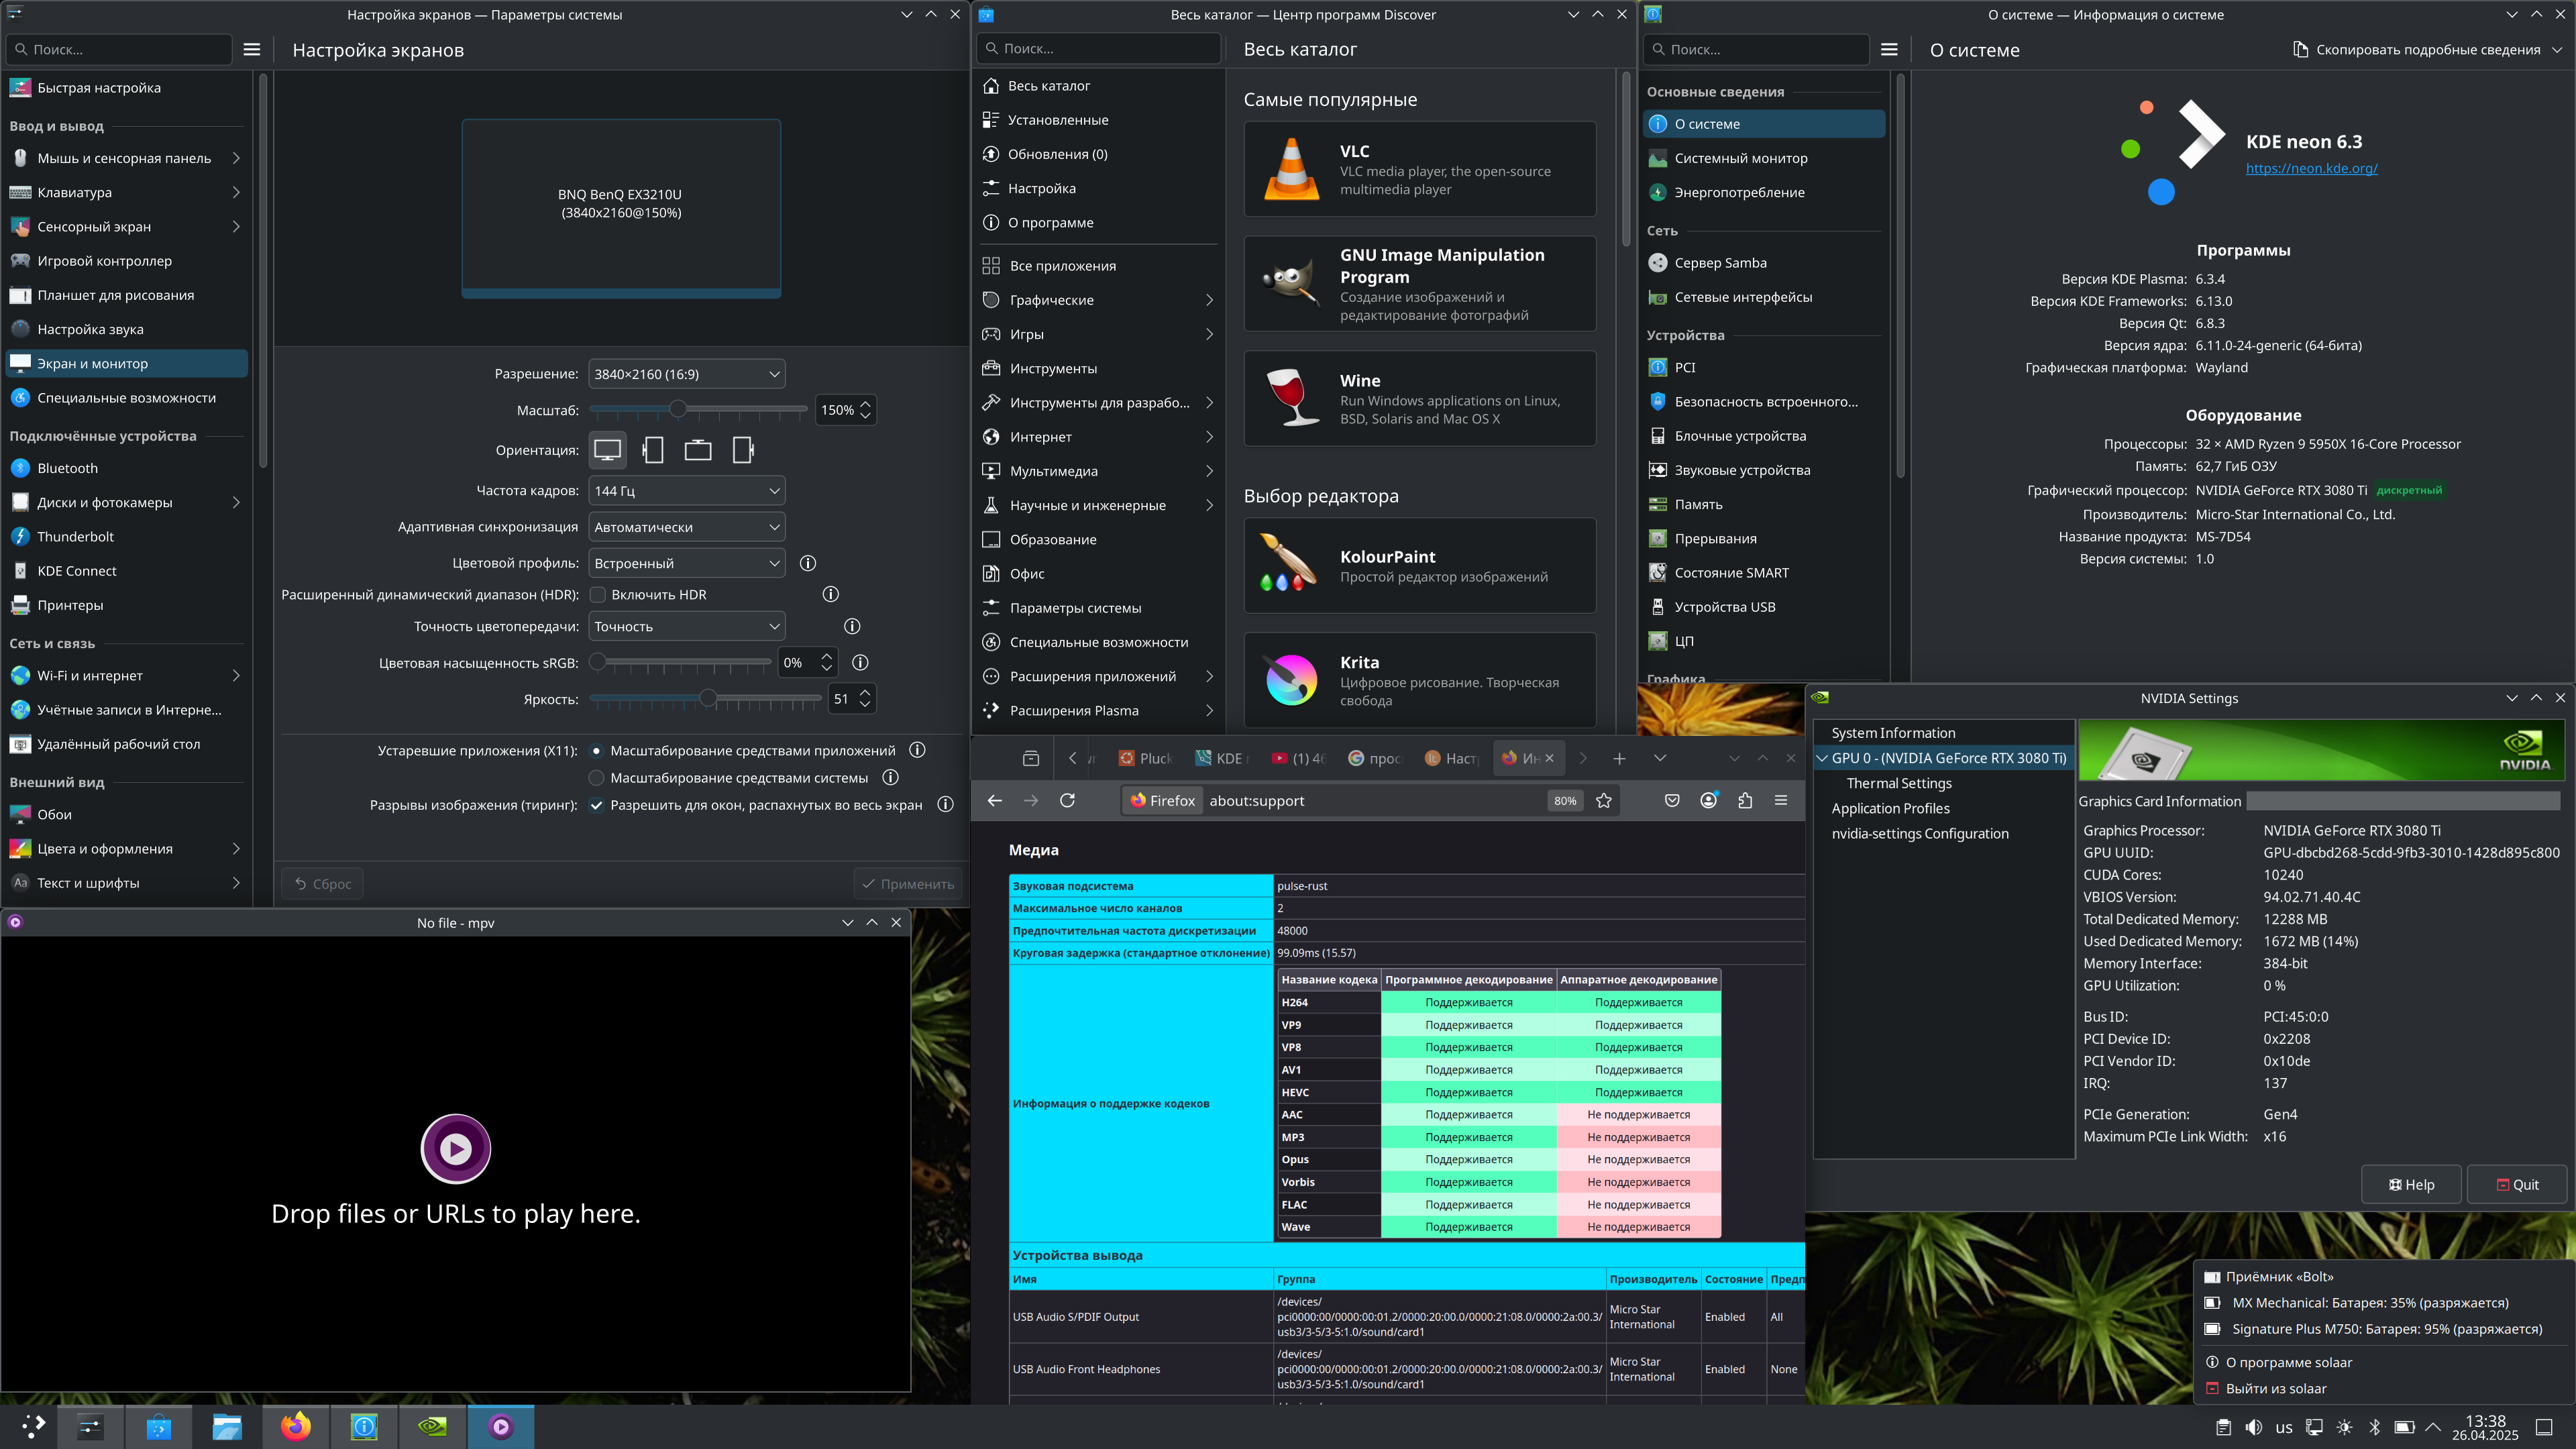Open new tab in Firefox

(1619, 758)
